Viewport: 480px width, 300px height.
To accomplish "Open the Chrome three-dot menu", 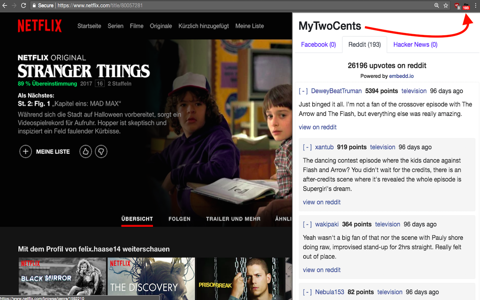I will (x=475, y=6).
